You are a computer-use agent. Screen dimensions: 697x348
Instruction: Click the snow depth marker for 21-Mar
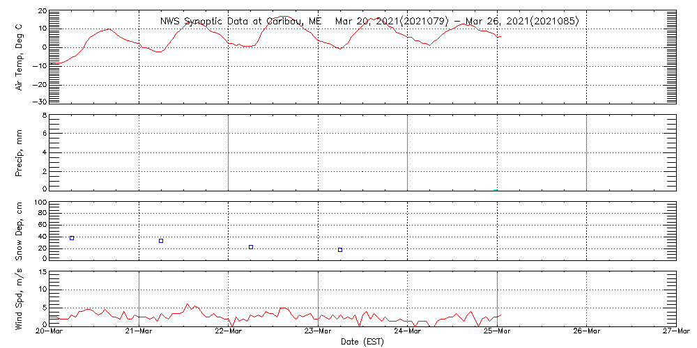coord(161,241)
